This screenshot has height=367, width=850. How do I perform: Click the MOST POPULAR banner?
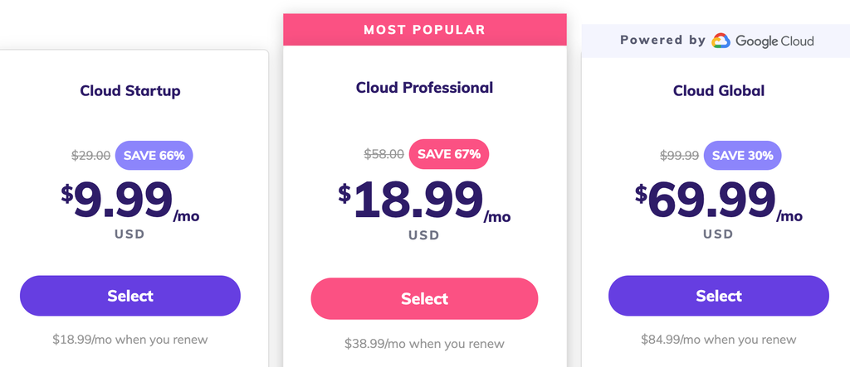(424, 31)
